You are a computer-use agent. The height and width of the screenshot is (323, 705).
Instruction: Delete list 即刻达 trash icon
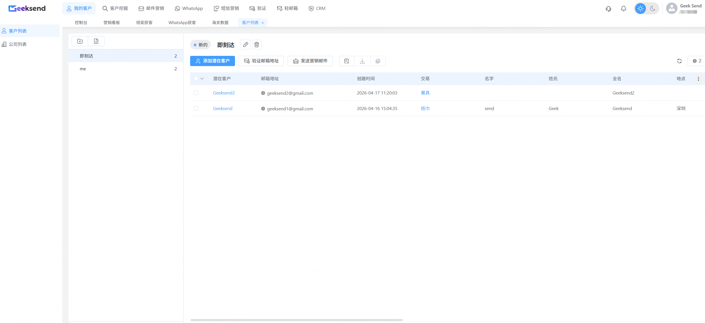[x=257, y=45]
